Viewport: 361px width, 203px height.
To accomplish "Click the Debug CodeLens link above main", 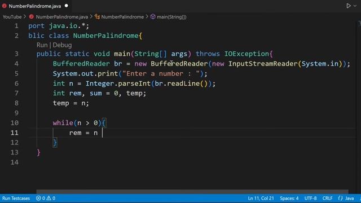I will [62, 45].
